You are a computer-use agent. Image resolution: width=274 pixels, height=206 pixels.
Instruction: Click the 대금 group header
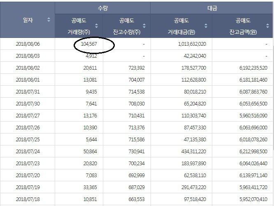coord(212,8)
